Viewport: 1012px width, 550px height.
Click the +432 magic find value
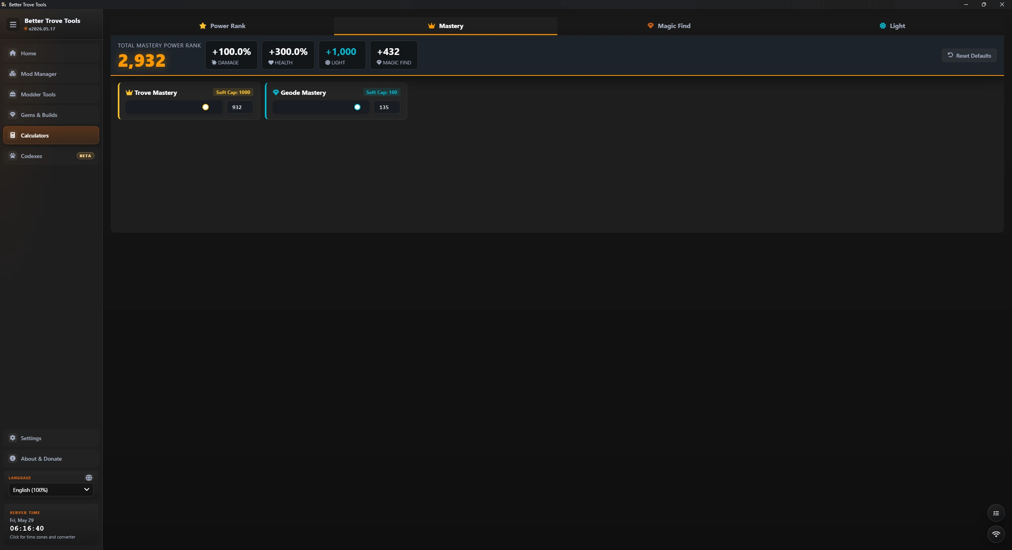[x=388, y=51]
